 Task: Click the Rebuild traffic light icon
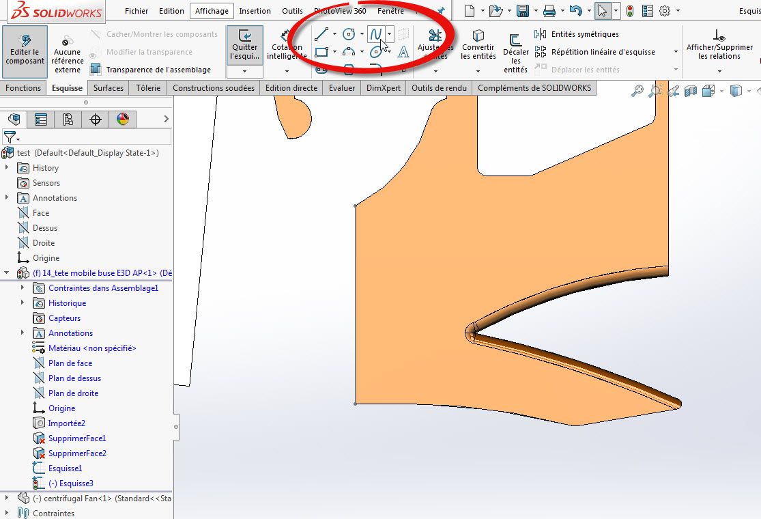629,11
